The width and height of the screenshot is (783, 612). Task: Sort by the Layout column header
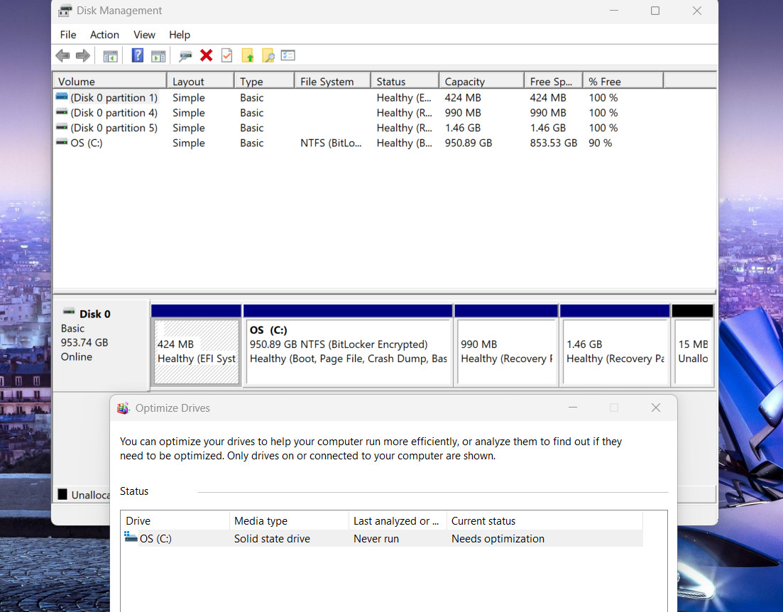coord(200,82)
